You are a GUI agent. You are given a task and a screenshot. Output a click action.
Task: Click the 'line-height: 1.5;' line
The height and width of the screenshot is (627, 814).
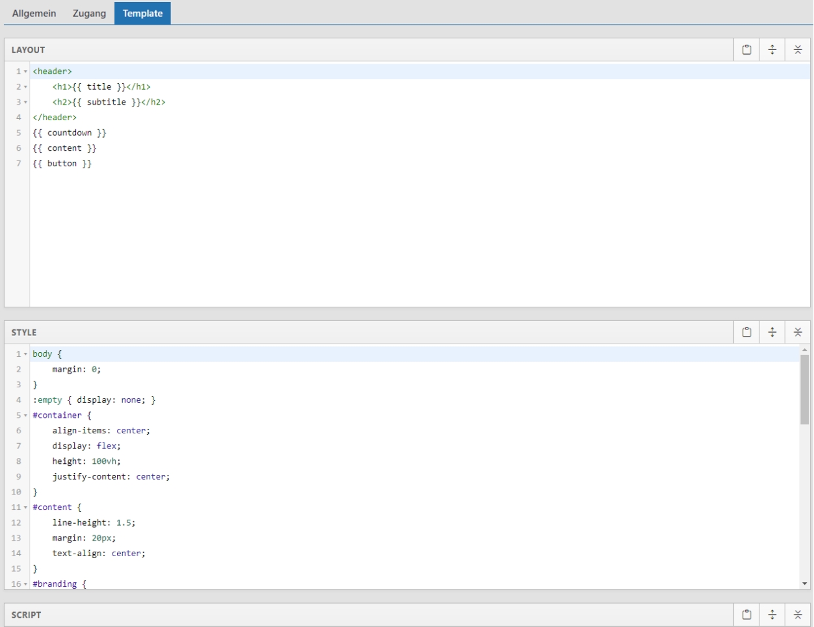coord(94,522)
